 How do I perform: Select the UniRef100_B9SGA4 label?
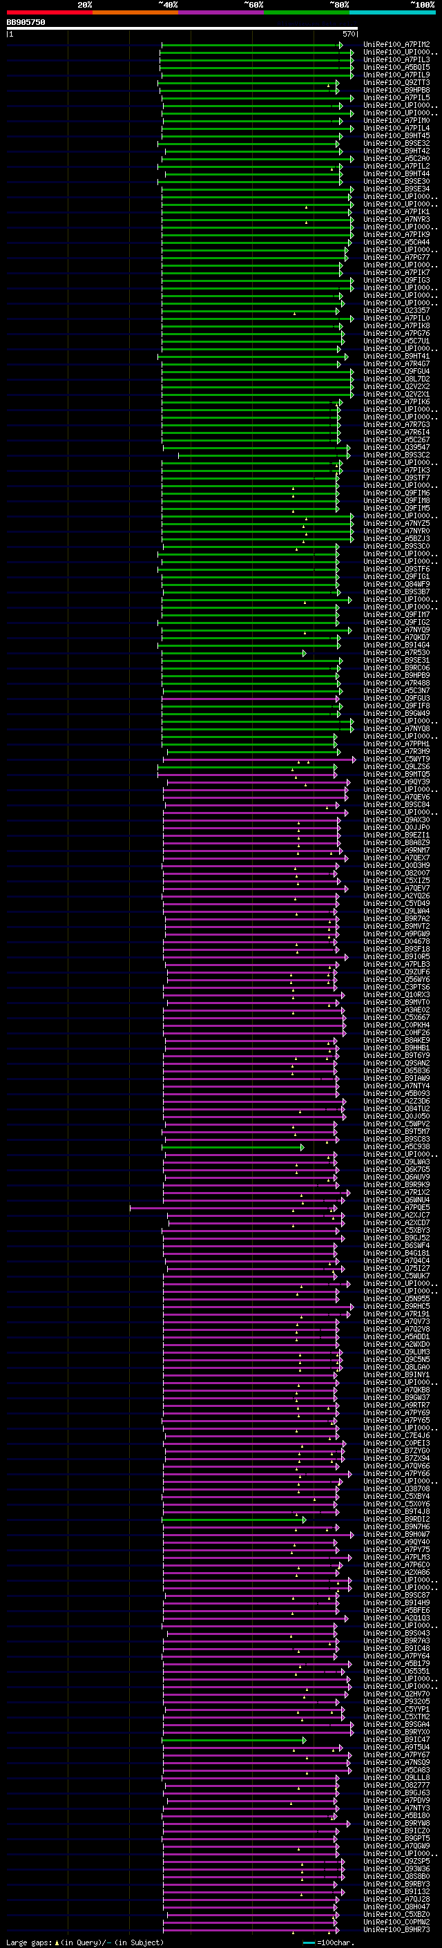pyautogui.click(x=396, y=1725)
